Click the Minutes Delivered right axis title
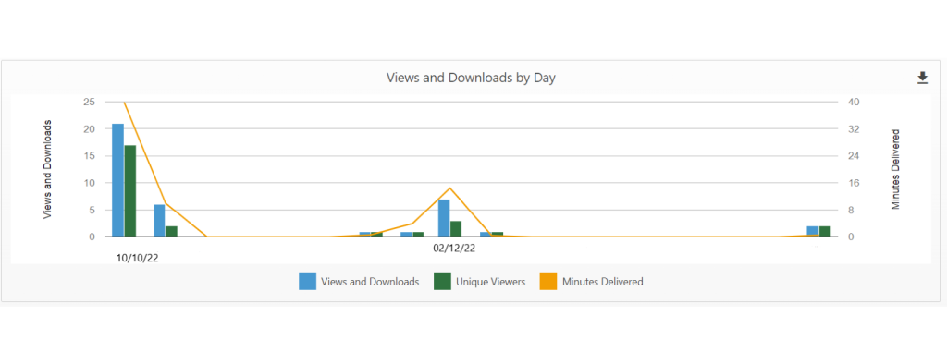947x364 pixels. 895,170
